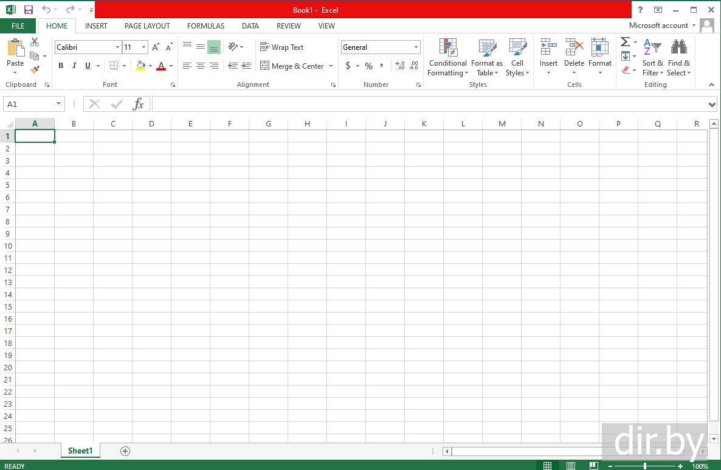
Task: Click the Increase Font Size icon
Action: pos(156,47)
